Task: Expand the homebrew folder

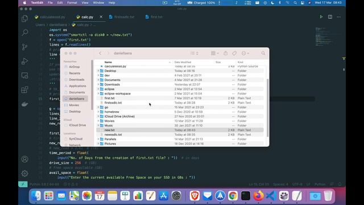Action: [98, 112]
